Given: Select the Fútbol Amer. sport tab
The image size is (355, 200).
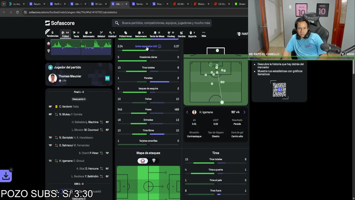Looking at the screenshot, I should (x=126, y=34).
